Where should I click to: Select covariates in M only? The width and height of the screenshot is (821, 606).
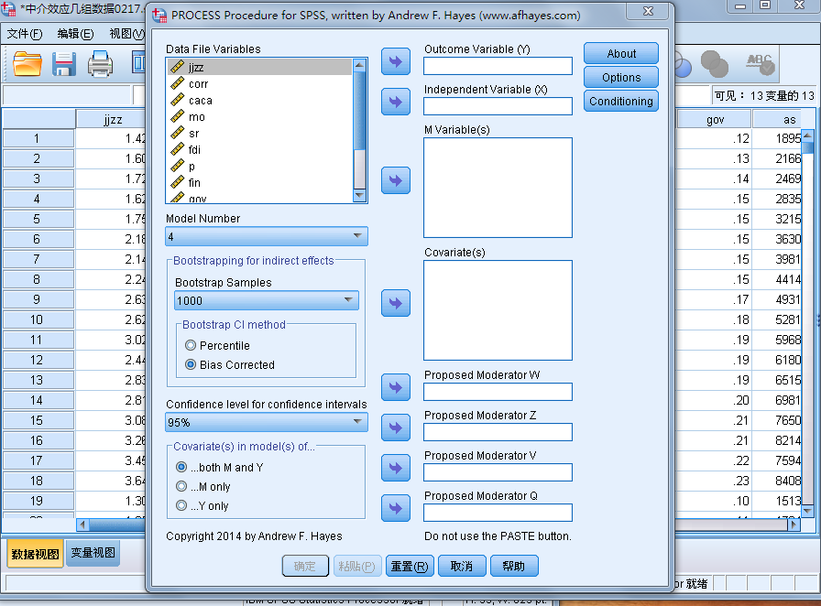click(x=181, y=486)
